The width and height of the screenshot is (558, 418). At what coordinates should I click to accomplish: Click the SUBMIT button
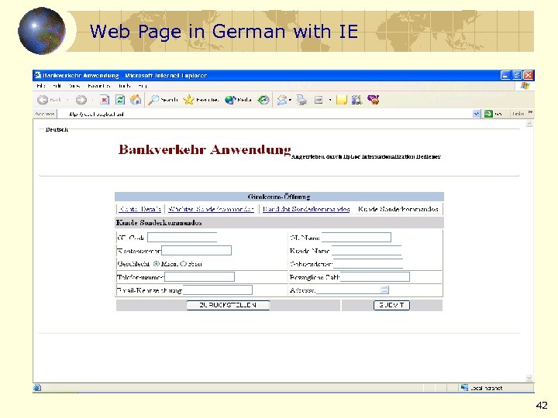pos(391,305)
